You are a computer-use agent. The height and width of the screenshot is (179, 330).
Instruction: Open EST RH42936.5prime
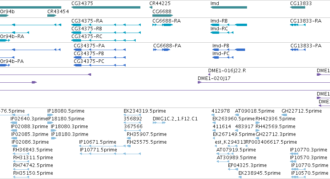click(x=275, y=119)
